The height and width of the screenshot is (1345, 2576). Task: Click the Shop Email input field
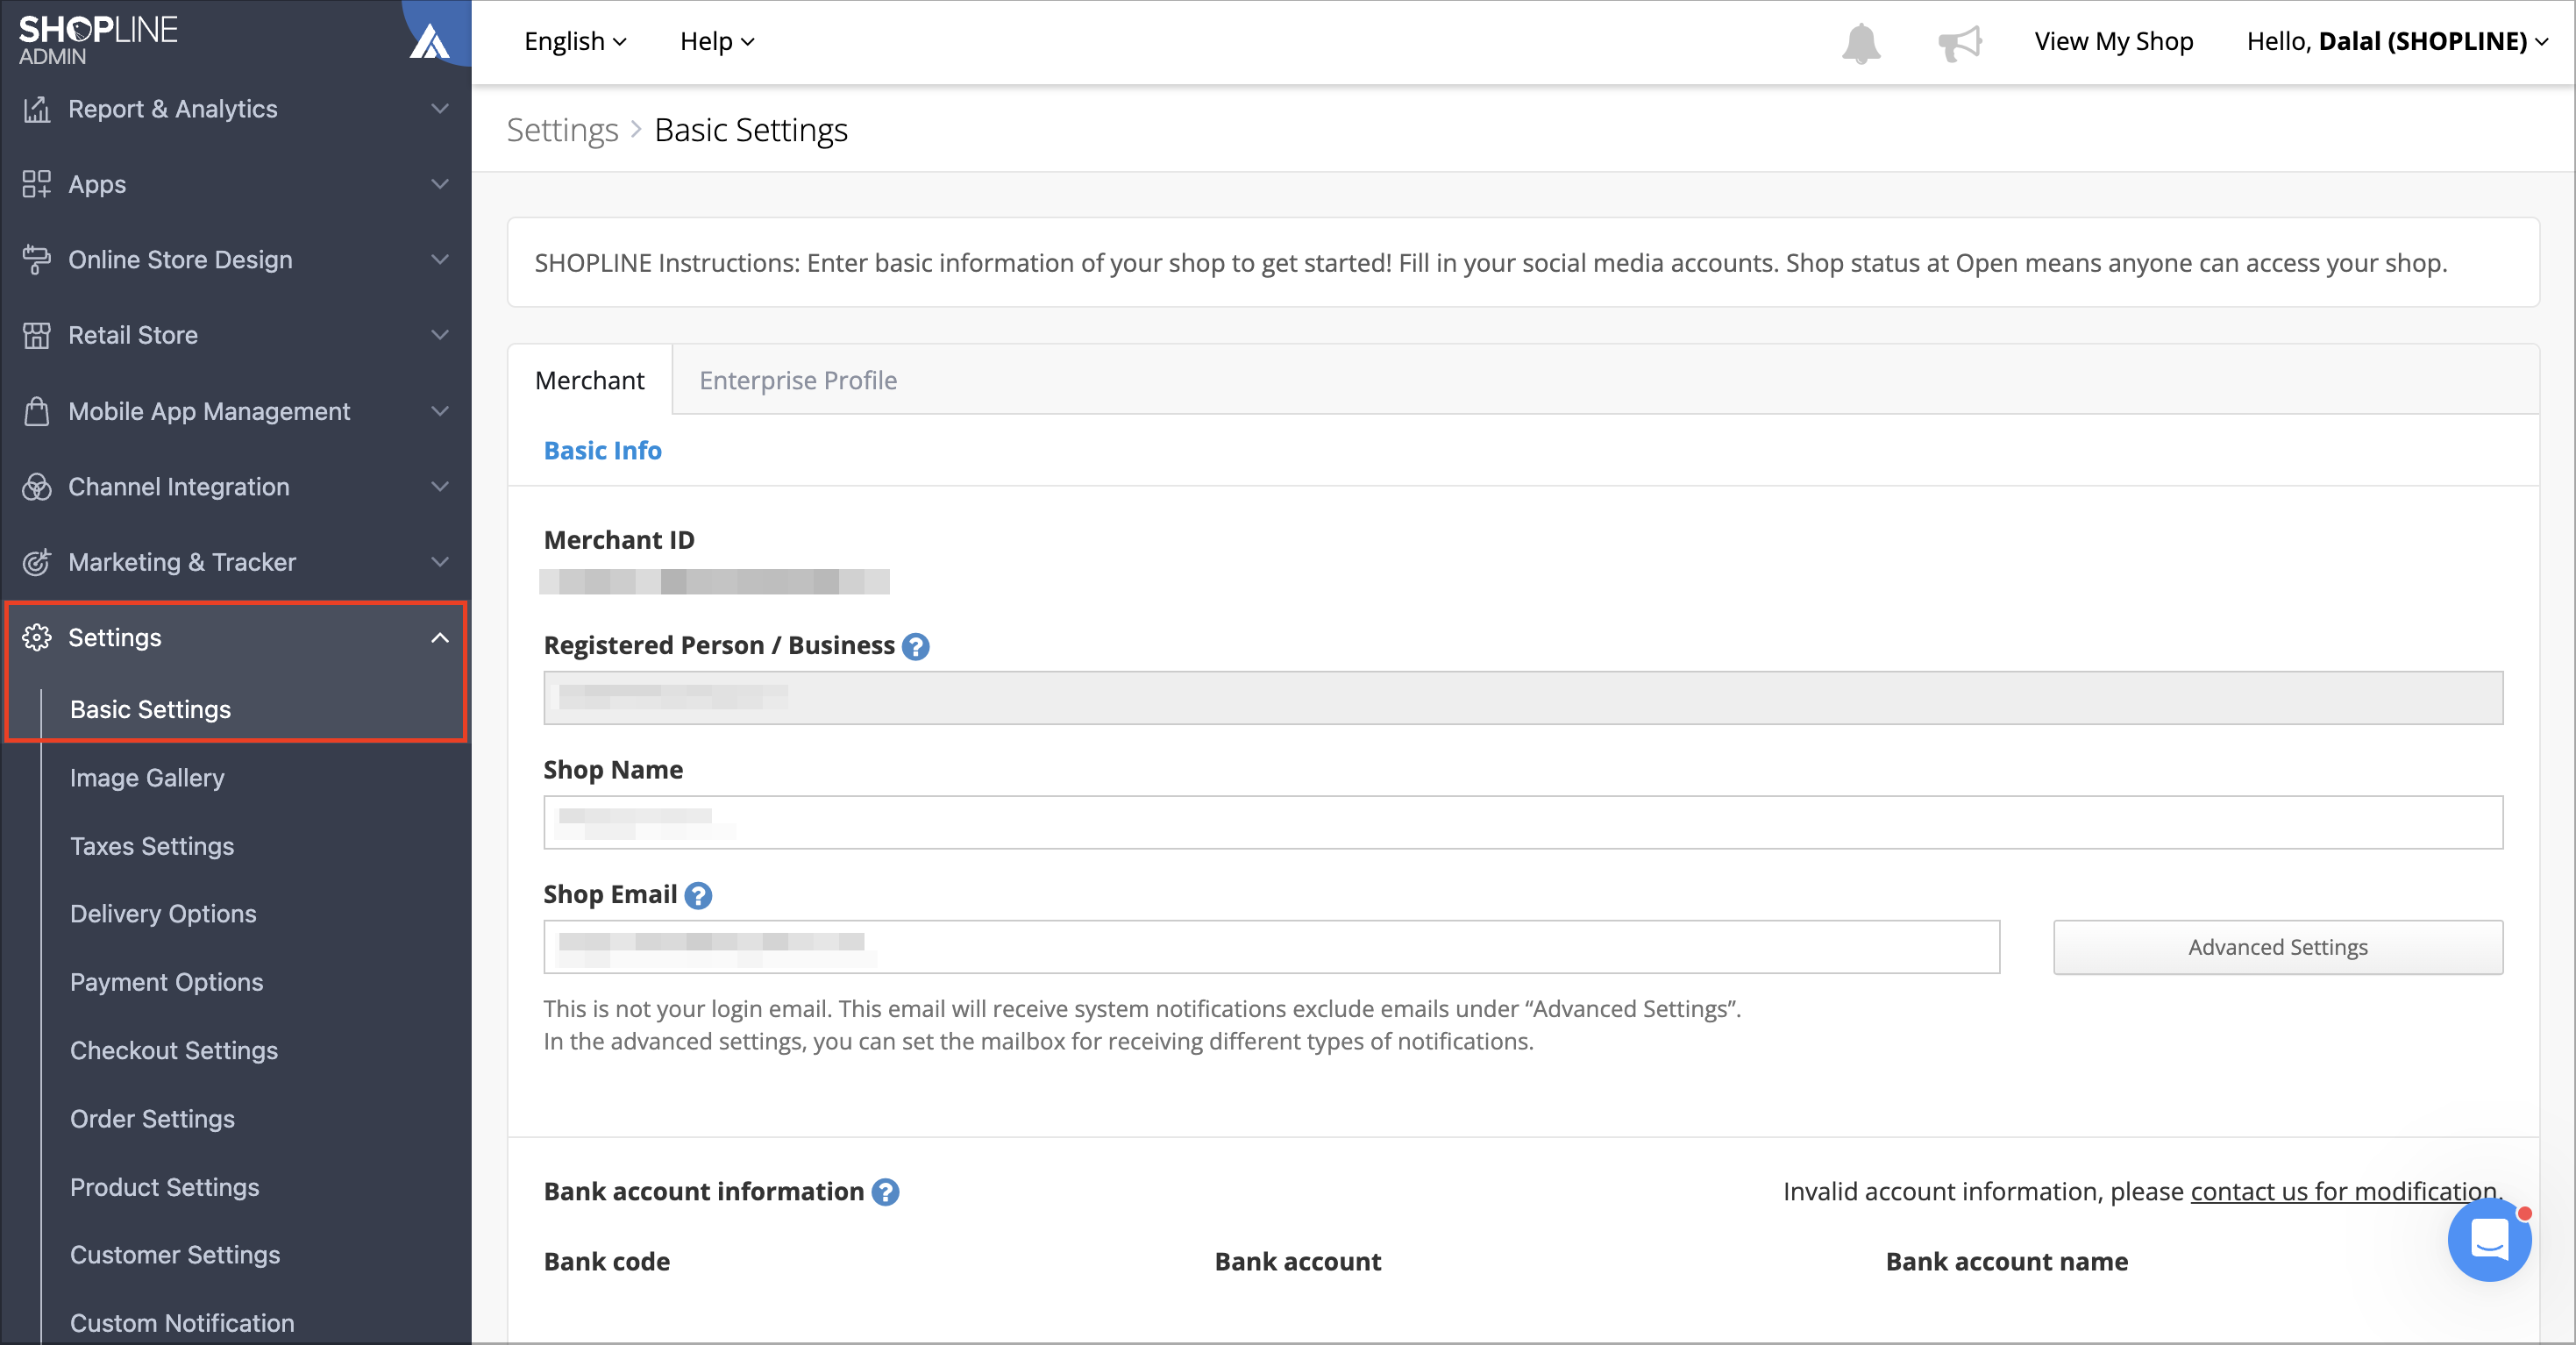point(1271,947)
